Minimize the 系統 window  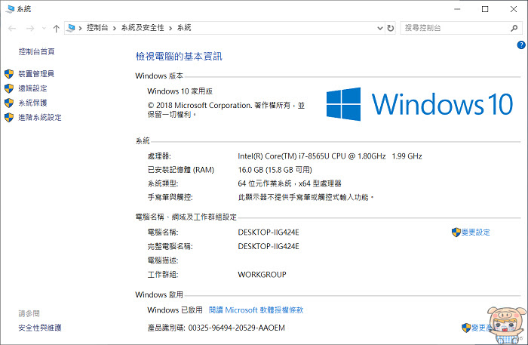[457, 9]
